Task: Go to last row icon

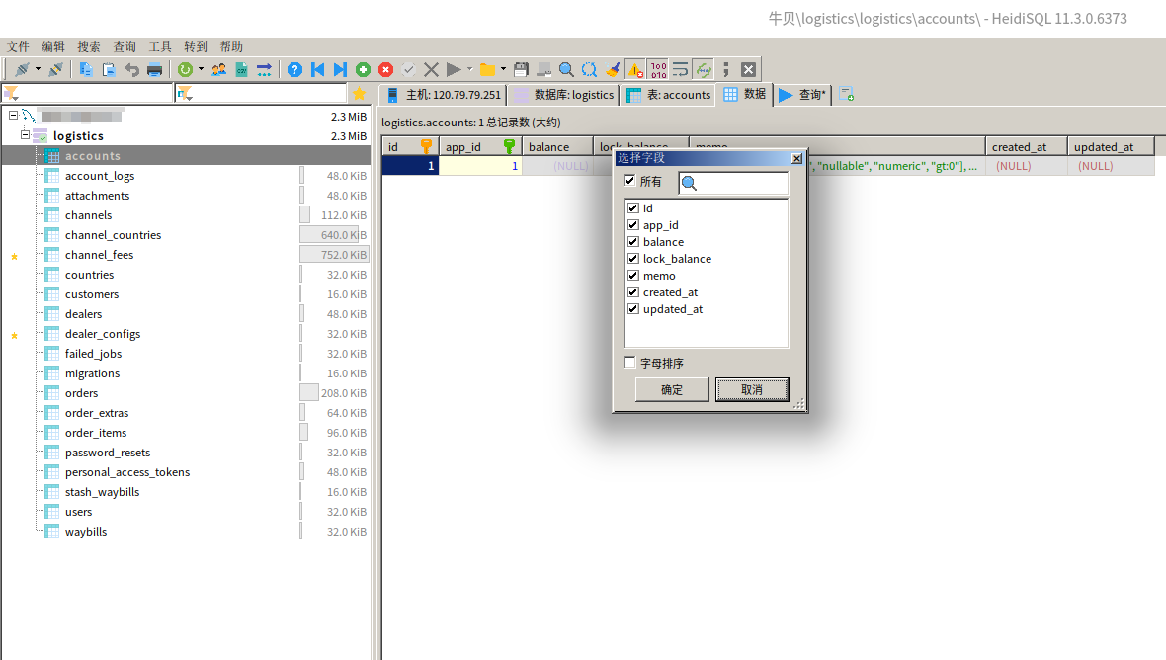Action: tap(340, 70)
